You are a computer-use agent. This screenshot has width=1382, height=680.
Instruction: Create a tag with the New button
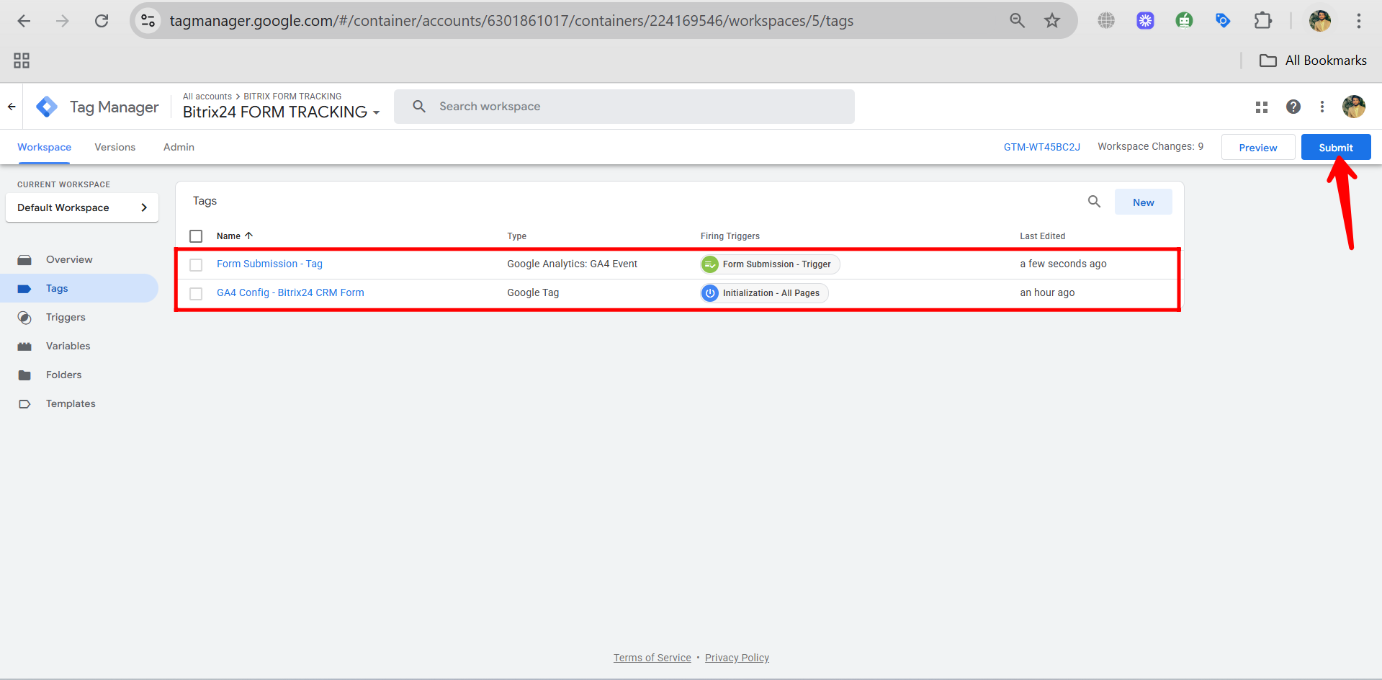point(1144,202)
